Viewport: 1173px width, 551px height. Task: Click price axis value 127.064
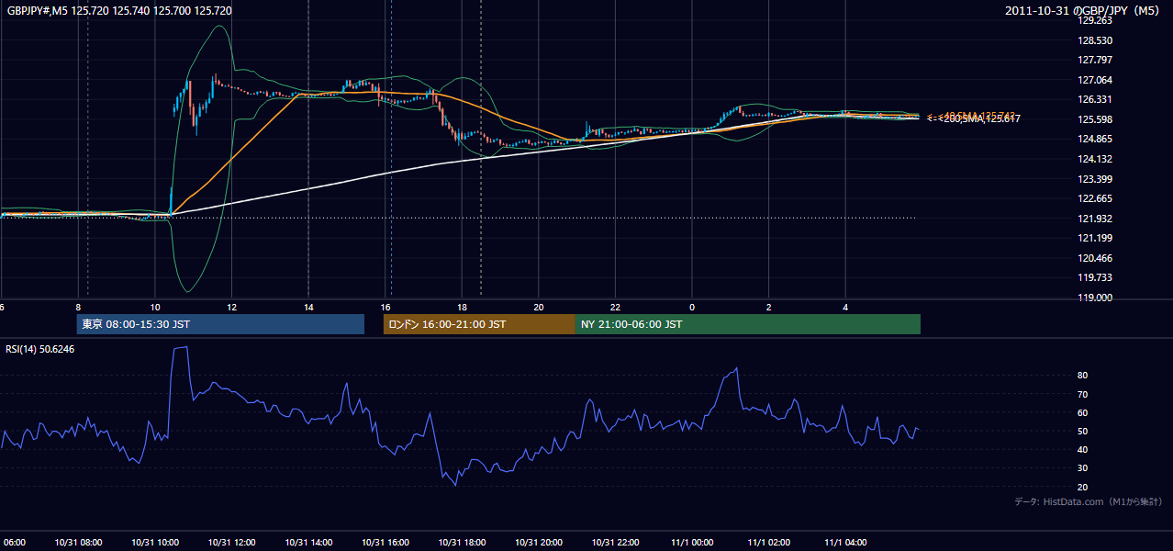pyautogui.click(x=1094, y=80)
